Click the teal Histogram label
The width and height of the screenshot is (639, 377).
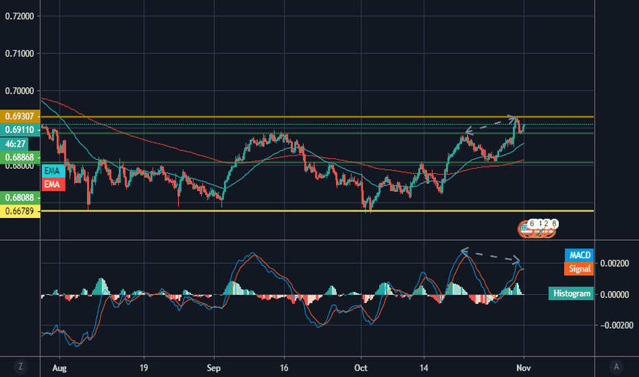tap(571, 293)
